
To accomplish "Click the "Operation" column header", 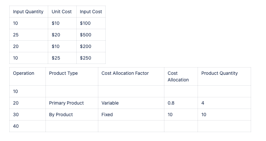I will (24, 73).
